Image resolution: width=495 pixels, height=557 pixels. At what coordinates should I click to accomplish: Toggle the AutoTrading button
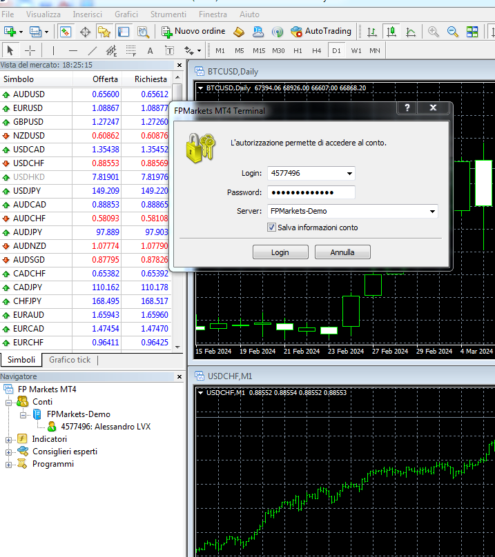[320, 31]
